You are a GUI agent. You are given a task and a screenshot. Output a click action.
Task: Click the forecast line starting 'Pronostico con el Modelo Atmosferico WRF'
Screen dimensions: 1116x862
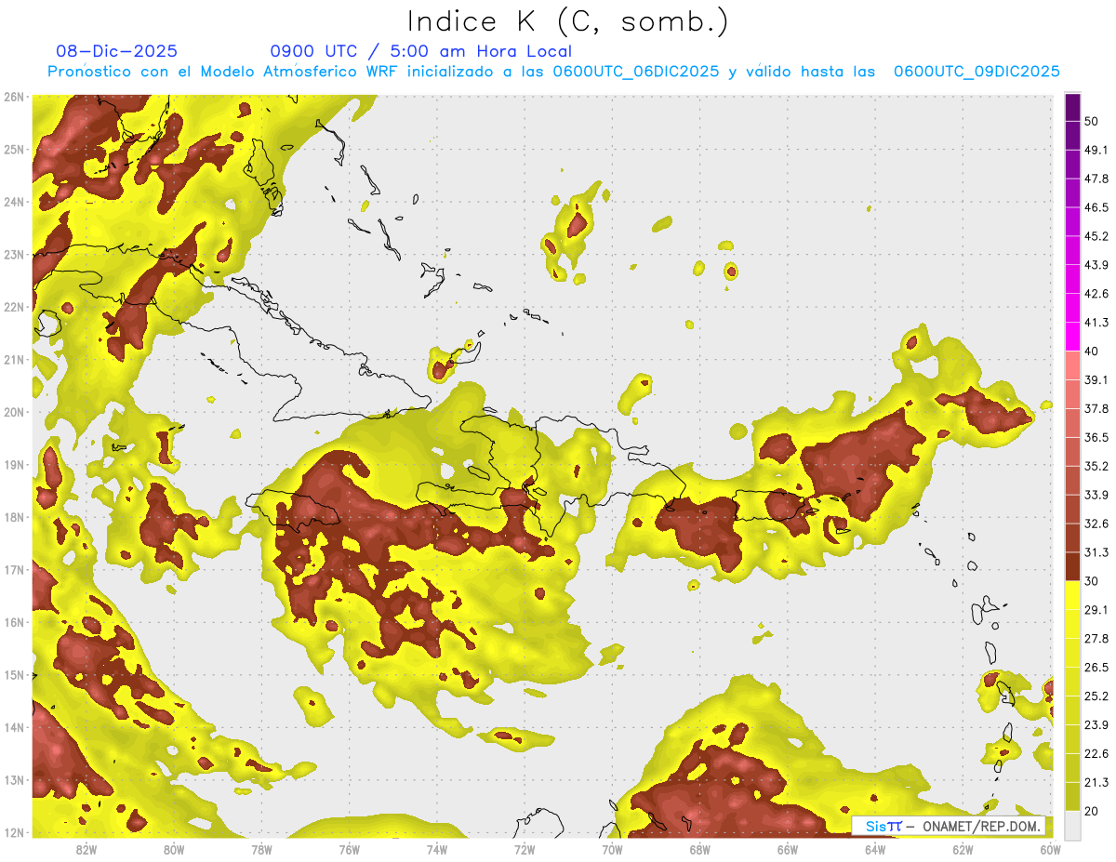click(553, 72)
